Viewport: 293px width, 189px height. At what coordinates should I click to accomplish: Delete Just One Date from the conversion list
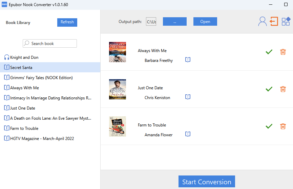click(283, 89)
